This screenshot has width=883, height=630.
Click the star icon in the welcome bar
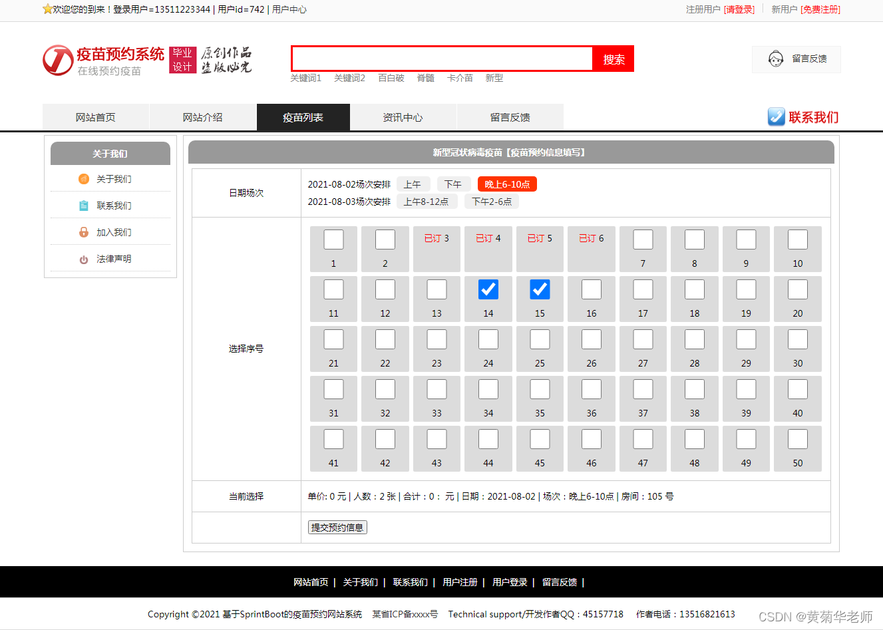click(47, 9)
